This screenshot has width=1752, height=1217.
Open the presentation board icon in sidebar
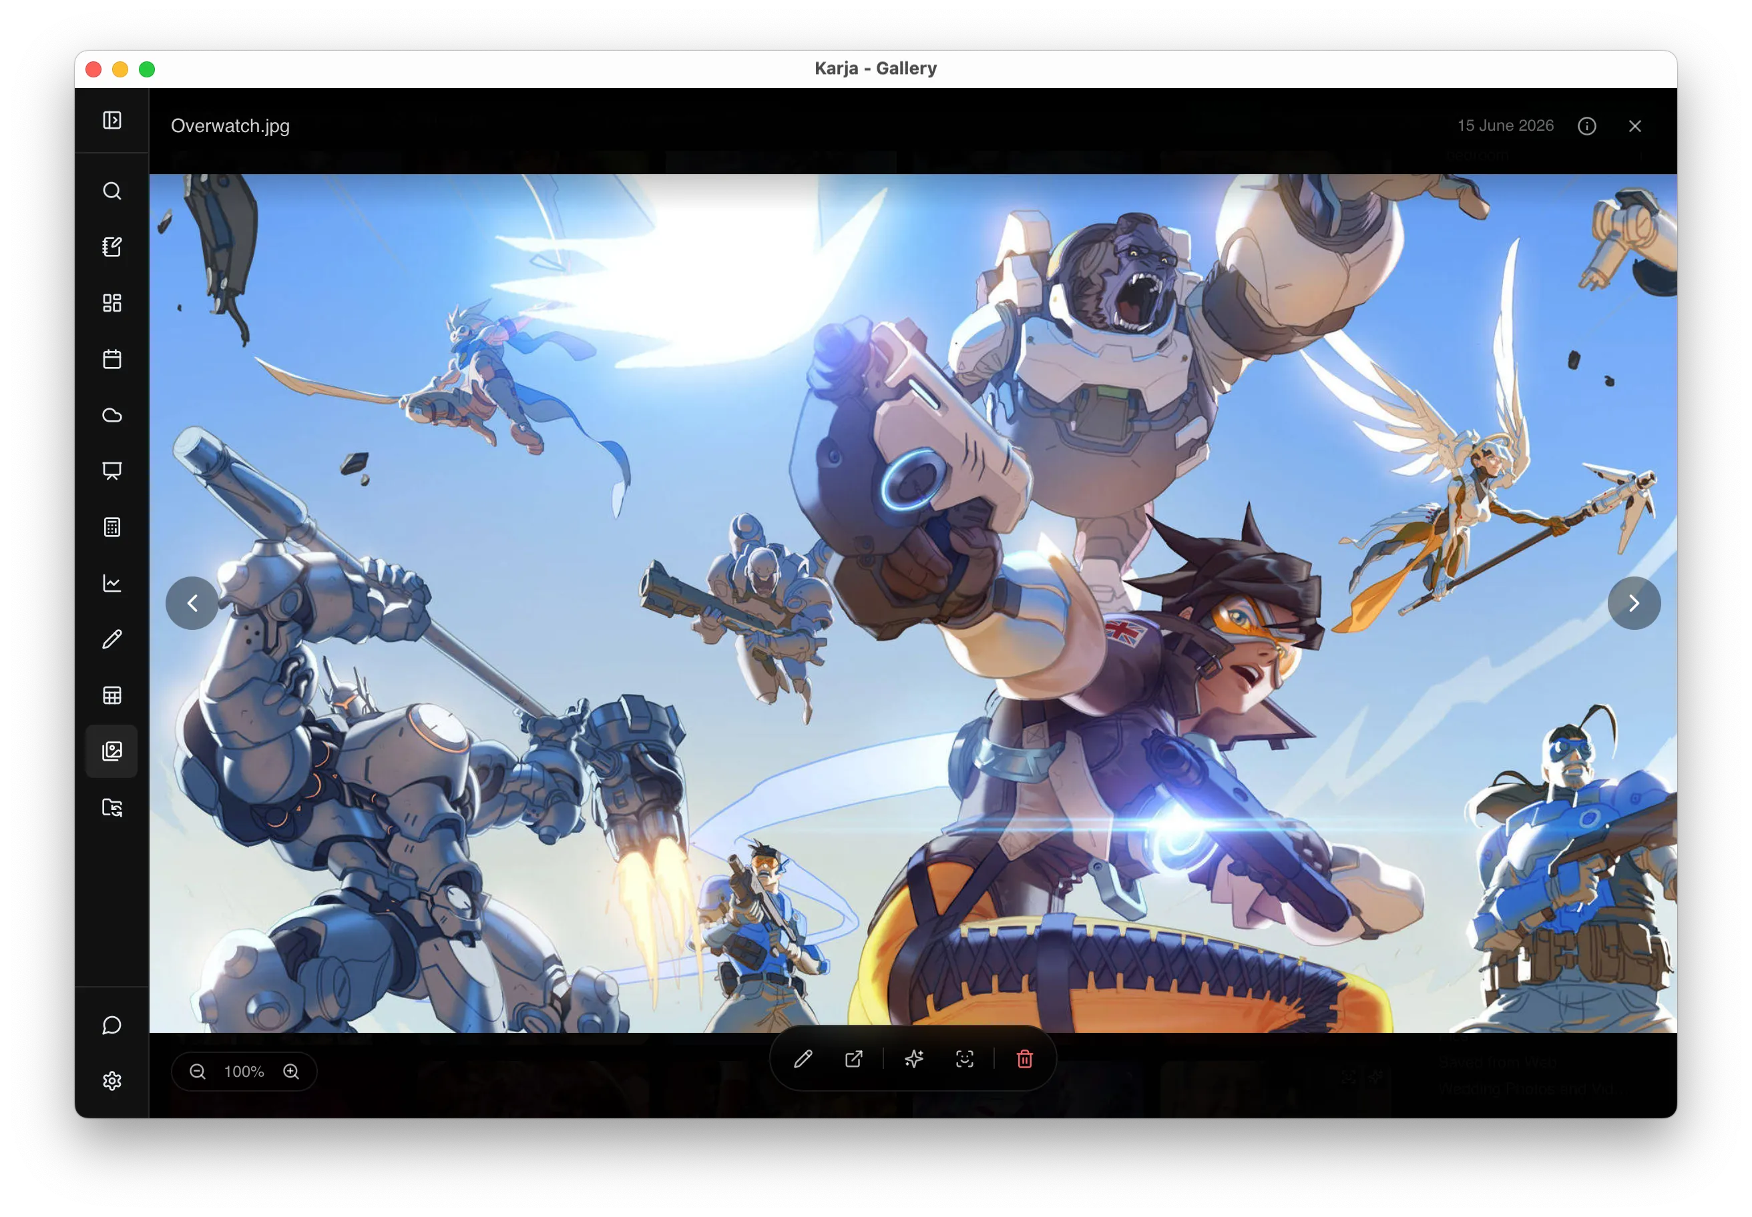tap(112, 471)
